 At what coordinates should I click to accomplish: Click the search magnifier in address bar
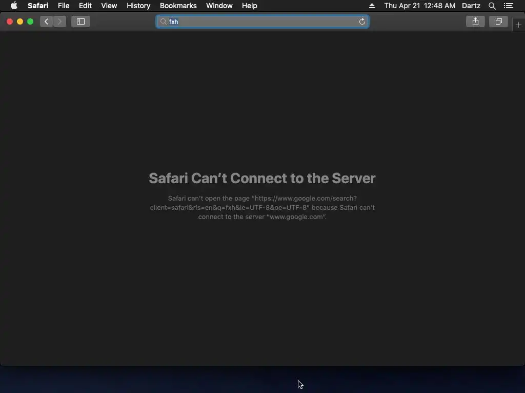(163, 21)
